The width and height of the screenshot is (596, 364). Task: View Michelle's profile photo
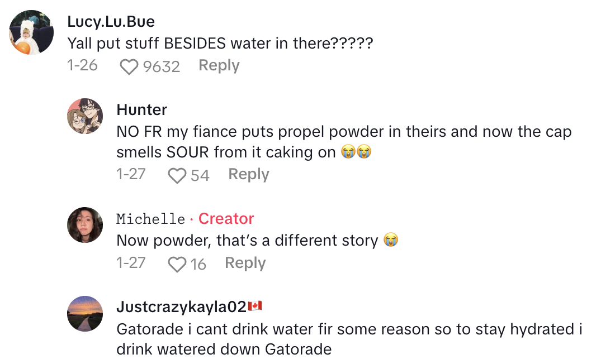(85, 225)
